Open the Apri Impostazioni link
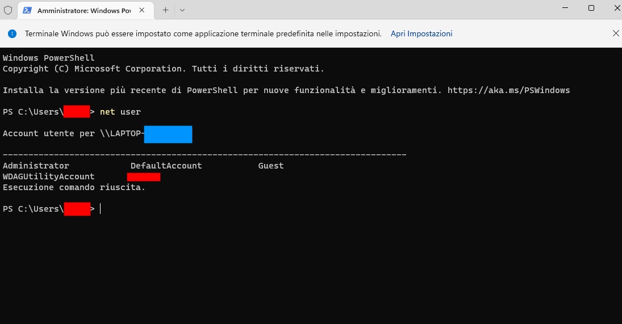This screenshot has height=324, width=622. click(x=421, y=33)
